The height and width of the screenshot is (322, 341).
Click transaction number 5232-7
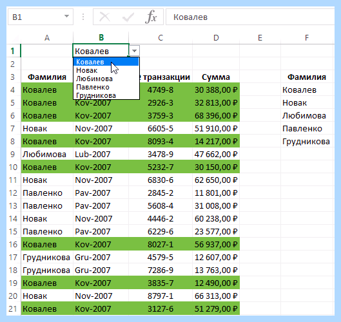click(x=161, y=167)
